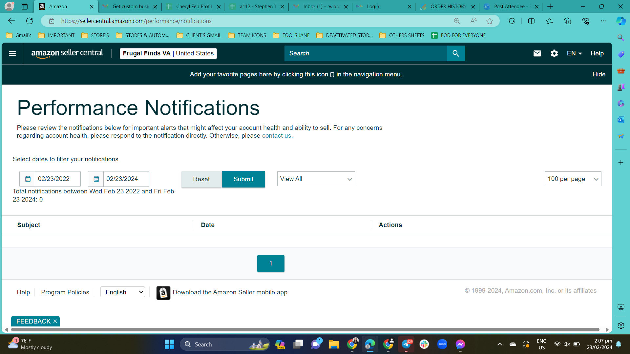The image size is (630, 354).
Task: Click the horizontal page scrollbar
Action: [305, 330]
